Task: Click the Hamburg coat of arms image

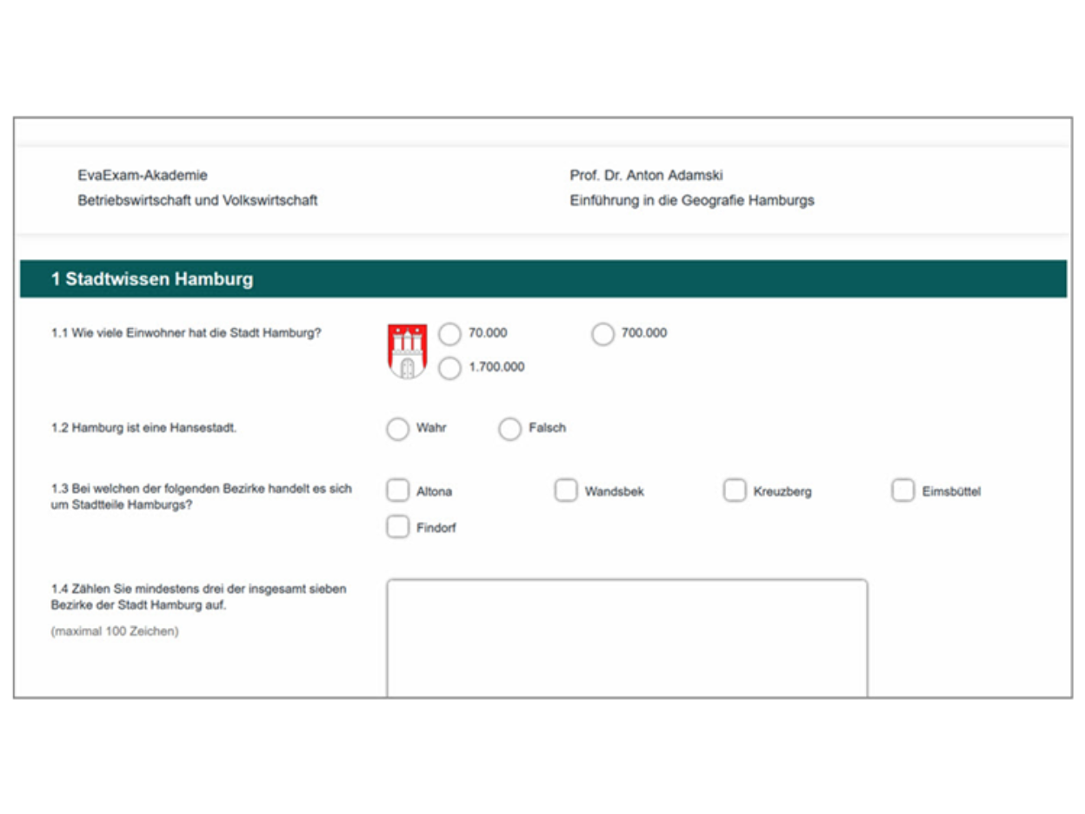Action: [407, 350]
